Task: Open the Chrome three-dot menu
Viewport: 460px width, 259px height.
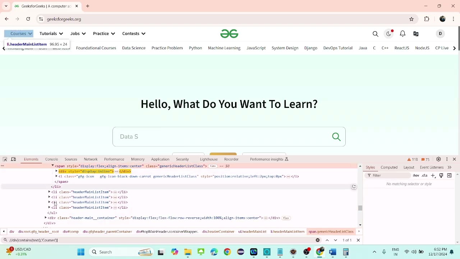Action: (x=454, y=19)
